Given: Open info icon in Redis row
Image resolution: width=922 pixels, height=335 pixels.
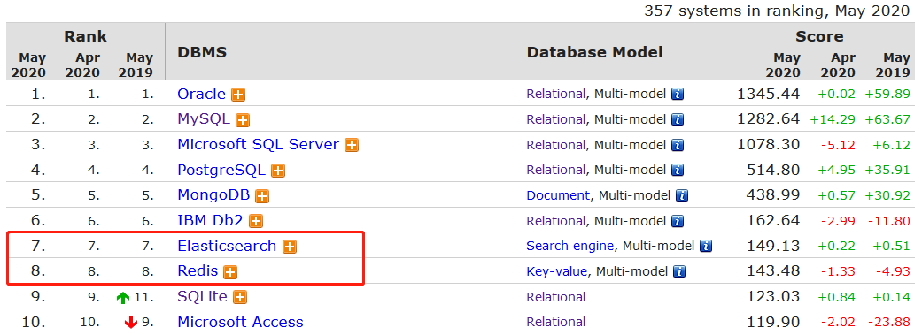Looking at the screenshot, I should pyautogui.click(x=679, y=271).
